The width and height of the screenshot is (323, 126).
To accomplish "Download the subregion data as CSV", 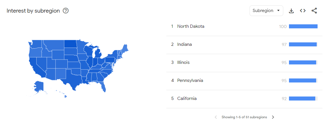I will 291,11.
